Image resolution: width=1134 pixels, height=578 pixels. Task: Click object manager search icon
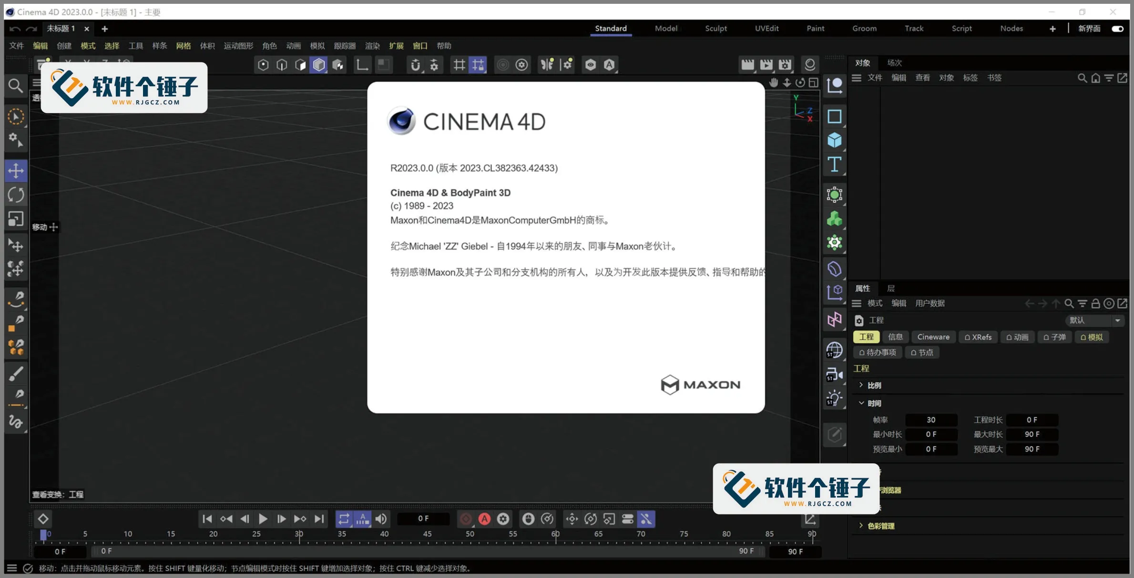point(1082,78)
